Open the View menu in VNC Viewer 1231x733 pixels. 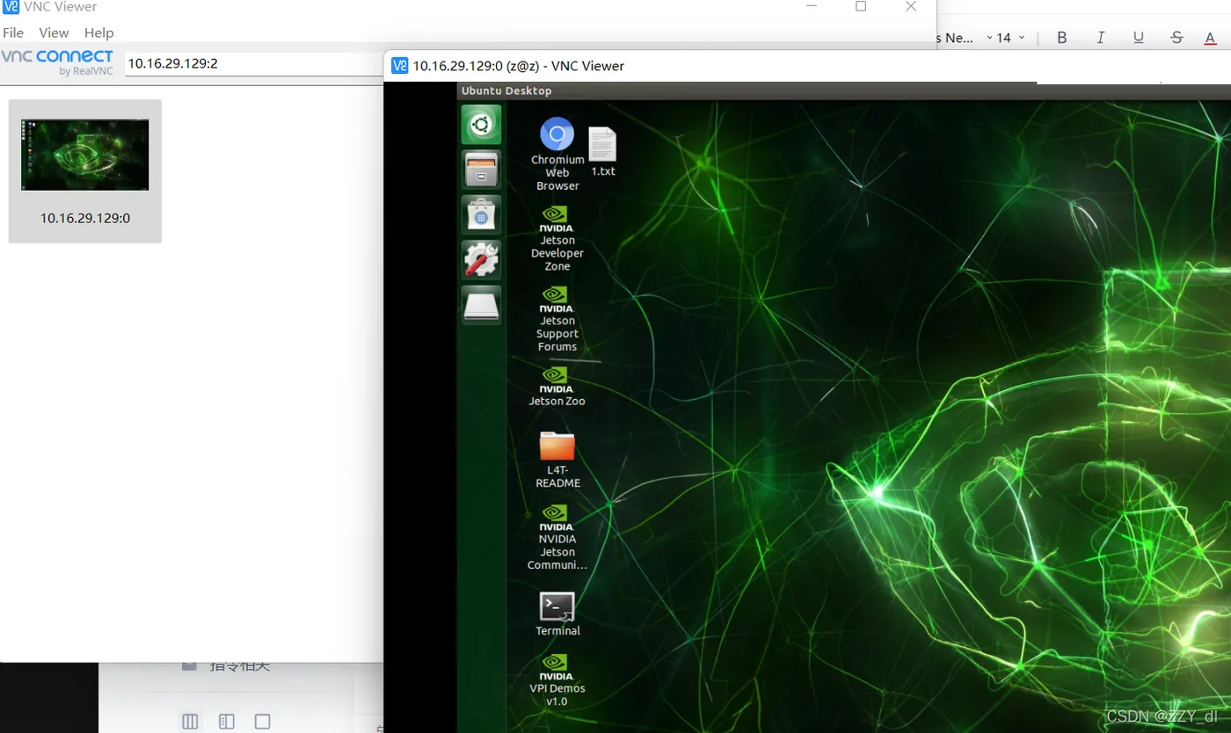click(54, 33)
